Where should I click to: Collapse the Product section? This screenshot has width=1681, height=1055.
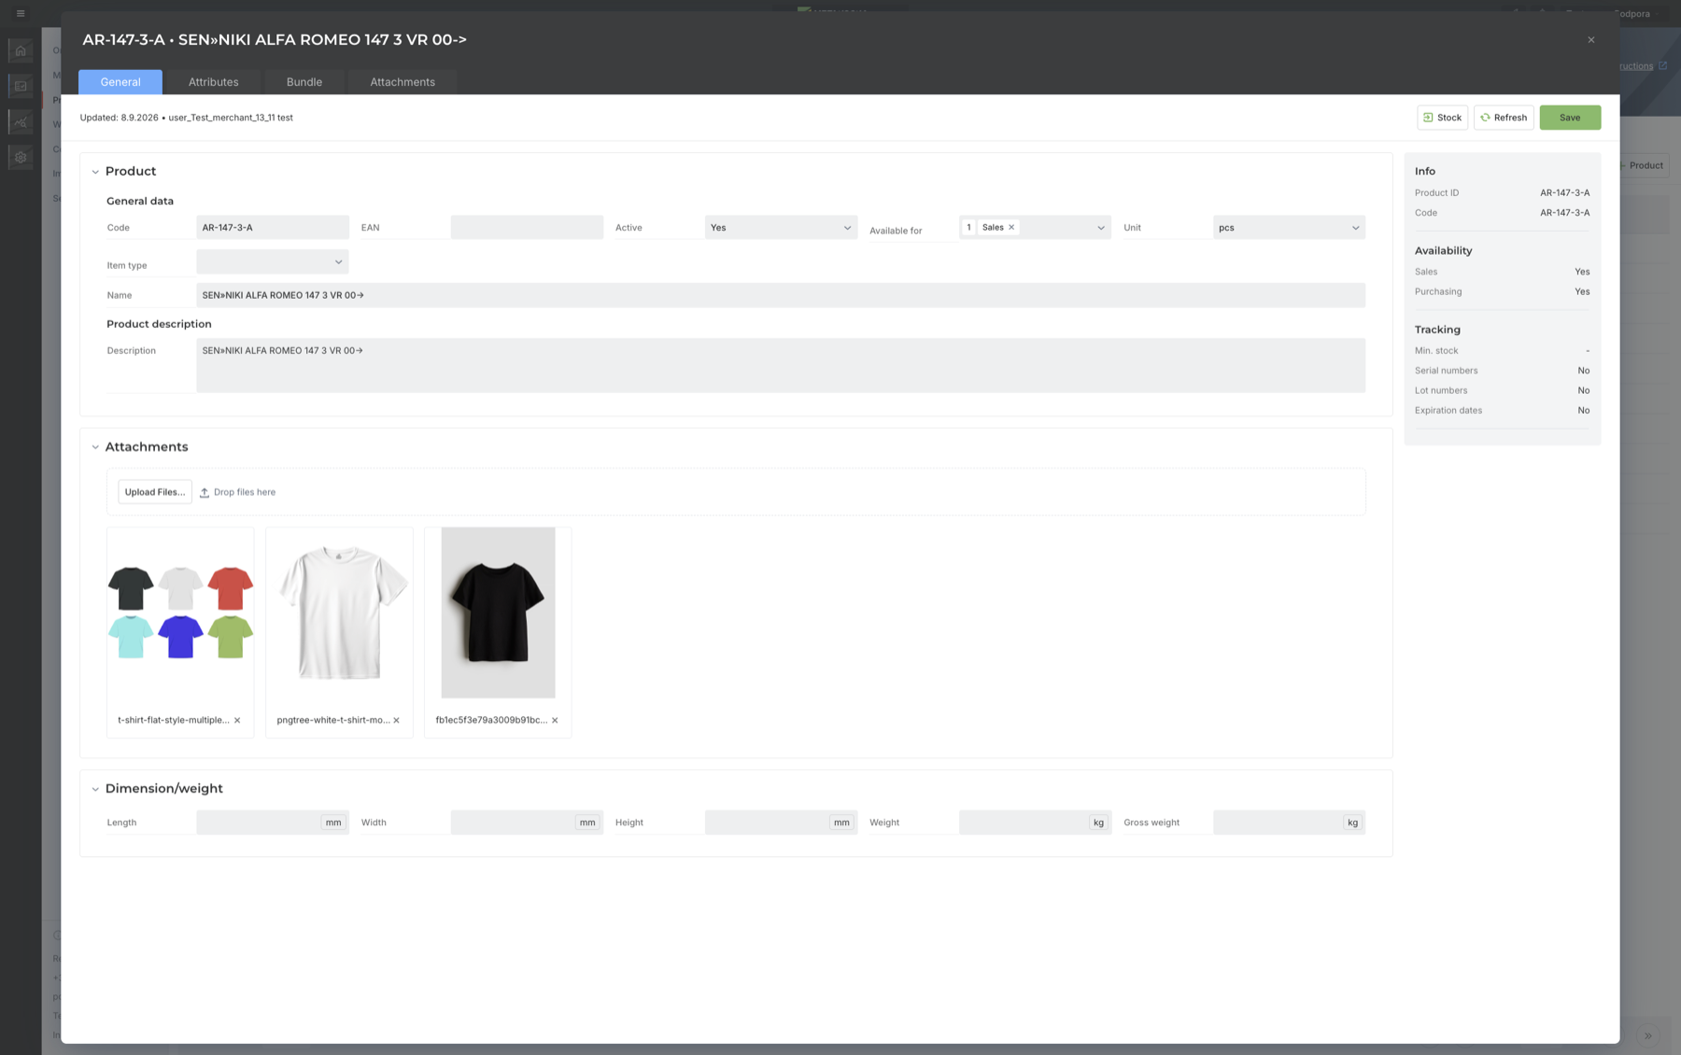95,172
